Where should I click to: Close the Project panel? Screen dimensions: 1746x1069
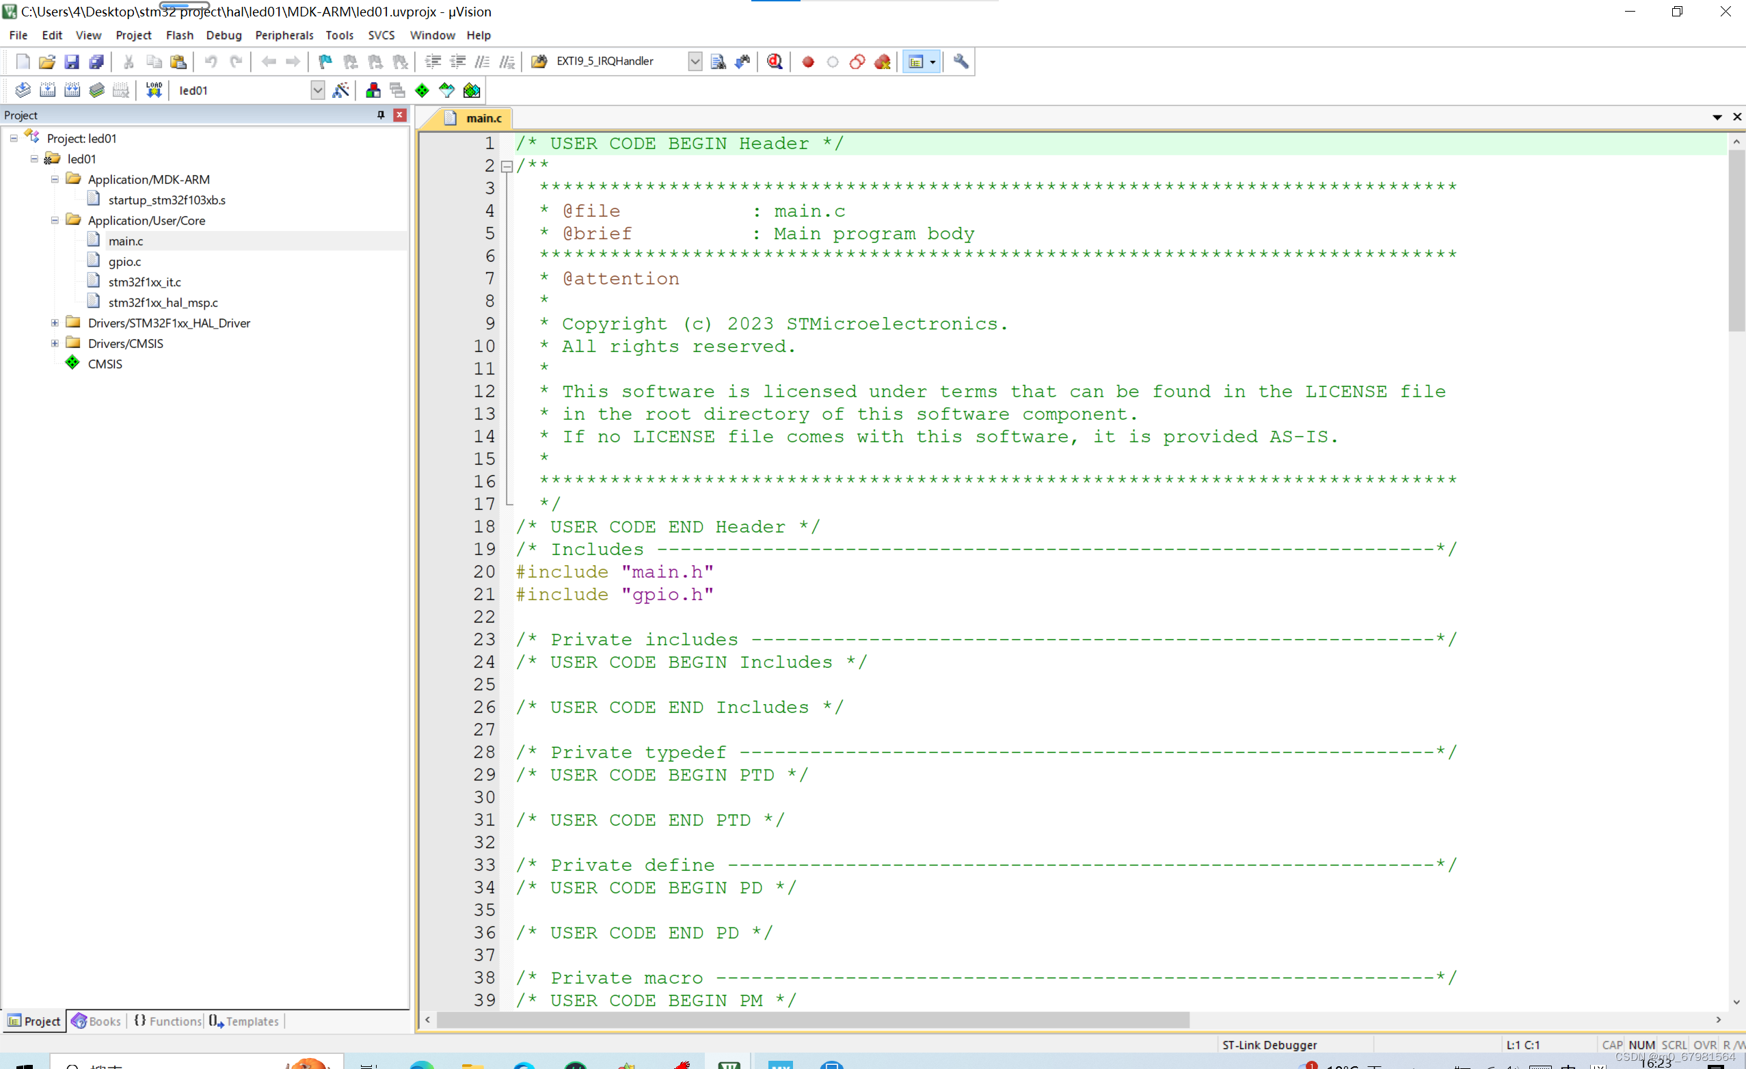(401, 115)
